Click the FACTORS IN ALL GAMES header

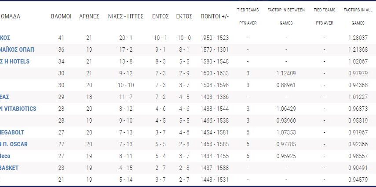pyautogui.click(x=358, y=16)
